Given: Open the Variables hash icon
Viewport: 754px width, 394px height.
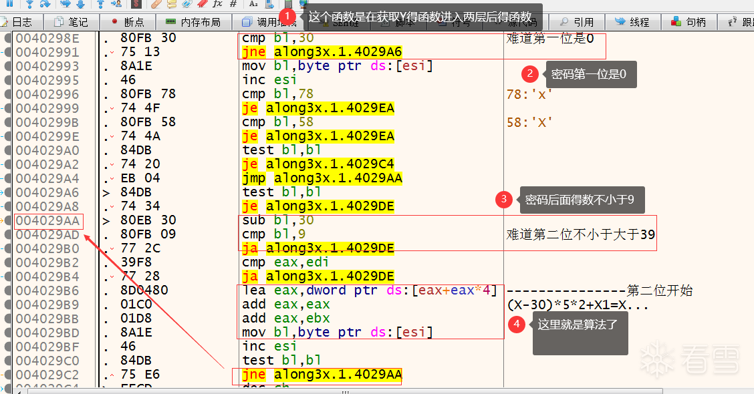Looking at the screenshot, I should [233, 3].
